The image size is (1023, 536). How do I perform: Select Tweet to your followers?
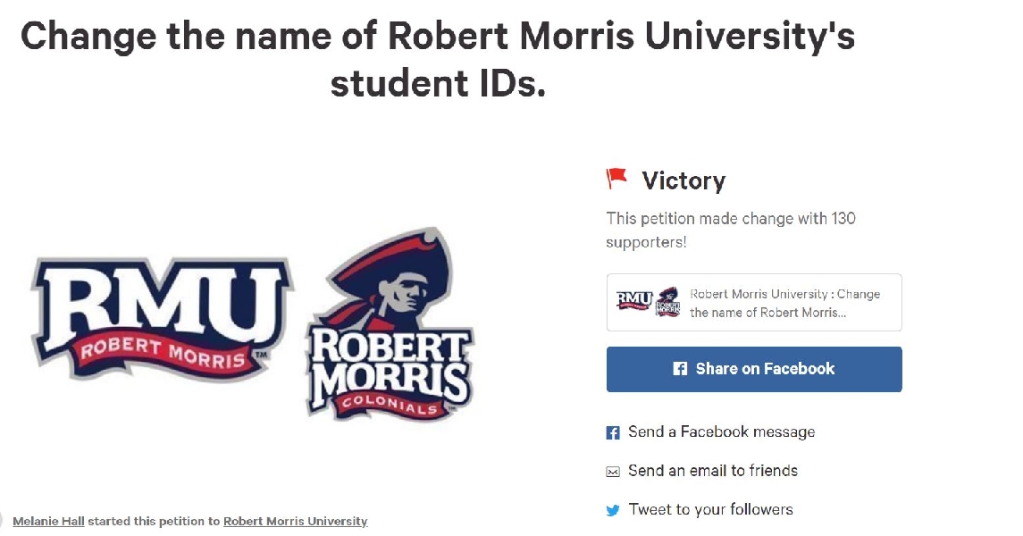point(710,510)
